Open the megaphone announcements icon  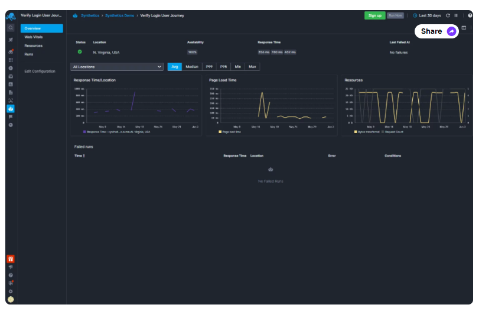tap(11, 267)
